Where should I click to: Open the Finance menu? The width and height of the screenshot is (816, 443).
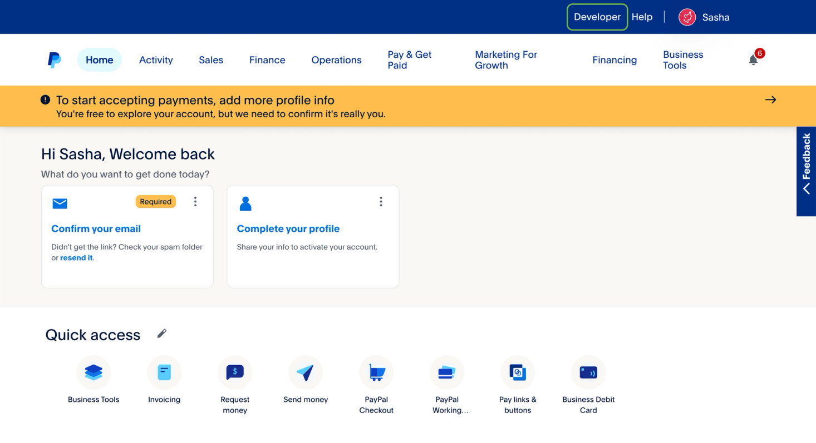click(267, 60)
